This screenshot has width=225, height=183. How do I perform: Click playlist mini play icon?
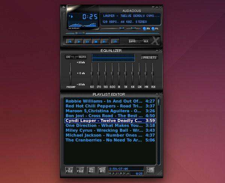(x=114, y=174)
